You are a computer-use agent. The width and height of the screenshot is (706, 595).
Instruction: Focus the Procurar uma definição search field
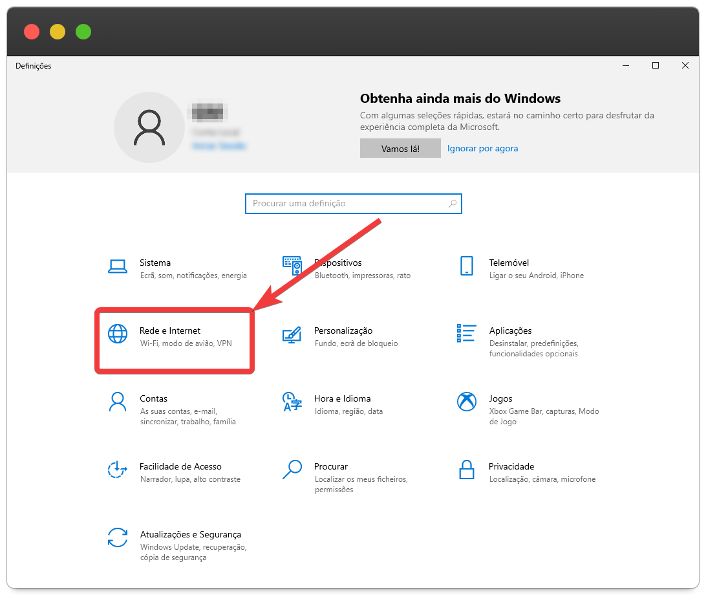click(x=346, y=203)
